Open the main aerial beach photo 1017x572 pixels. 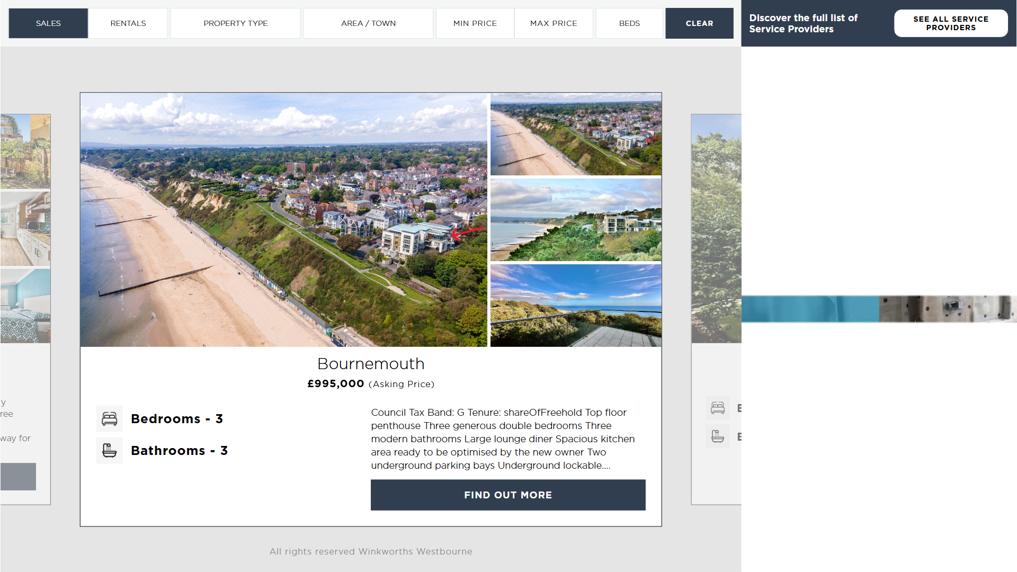pyautogui.click(x=283, y=220)
